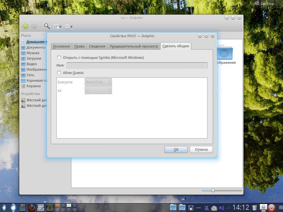This screenshot has width=283, height=212.
Task: Click the 14:12 clock in the panel
Action: coord(241,208)
